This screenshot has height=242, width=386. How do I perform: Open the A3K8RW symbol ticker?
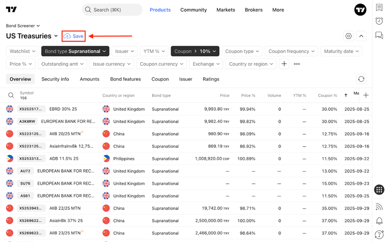pos(27,121)
